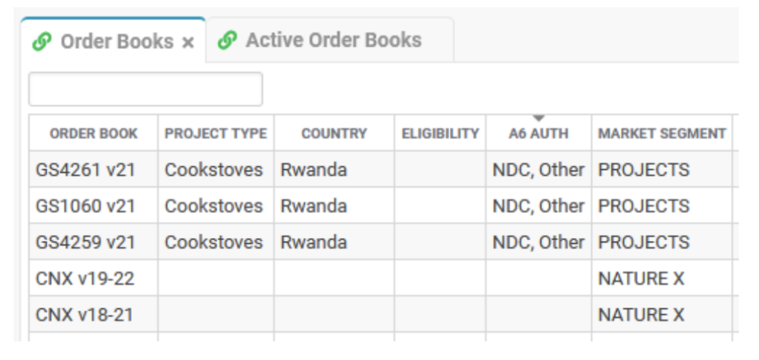Viewport: 759px width, 360px height.
Task: Click the green link icon on Active Order Books tab
Action: tap(227, 41)
